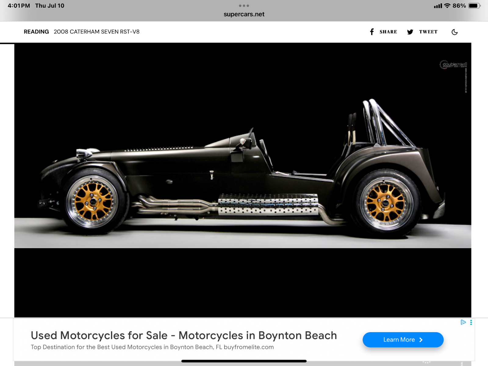
Task: Open the Used Motorcycles for Sale ad headline
Action: coord(184,335)
